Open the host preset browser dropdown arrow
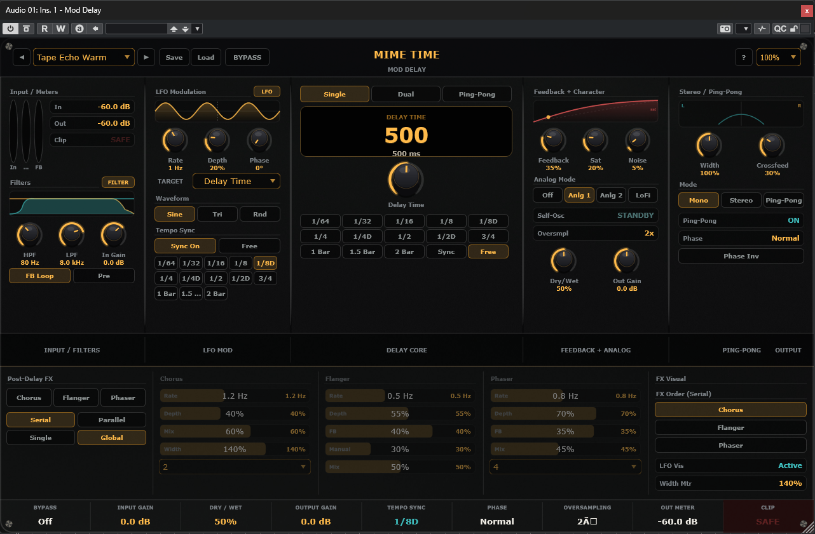 (197, 29)
